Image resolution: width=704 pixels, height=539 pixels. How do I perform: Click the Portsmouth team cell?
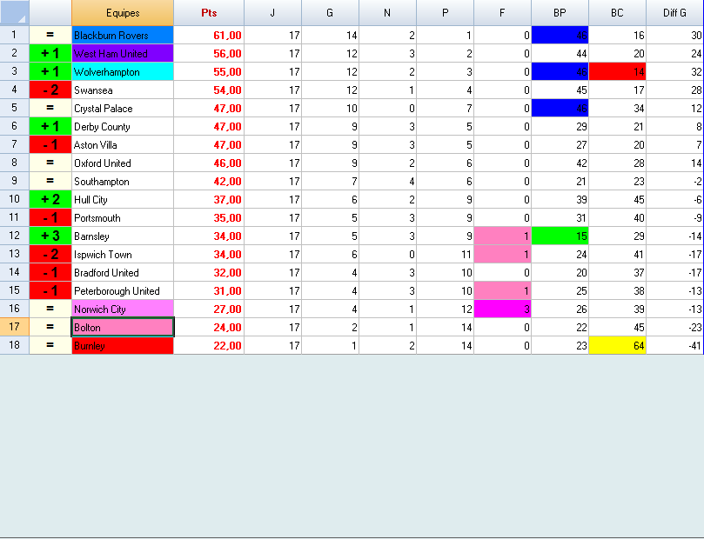pos(123,217)
